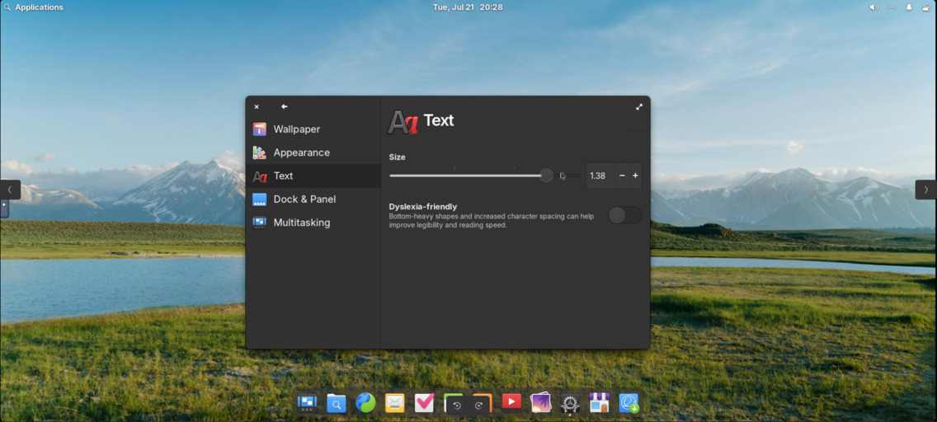Viewport: 937px width, 422px height.
Task: Open Multitasking View from the dock
Action: coord(307,403)
